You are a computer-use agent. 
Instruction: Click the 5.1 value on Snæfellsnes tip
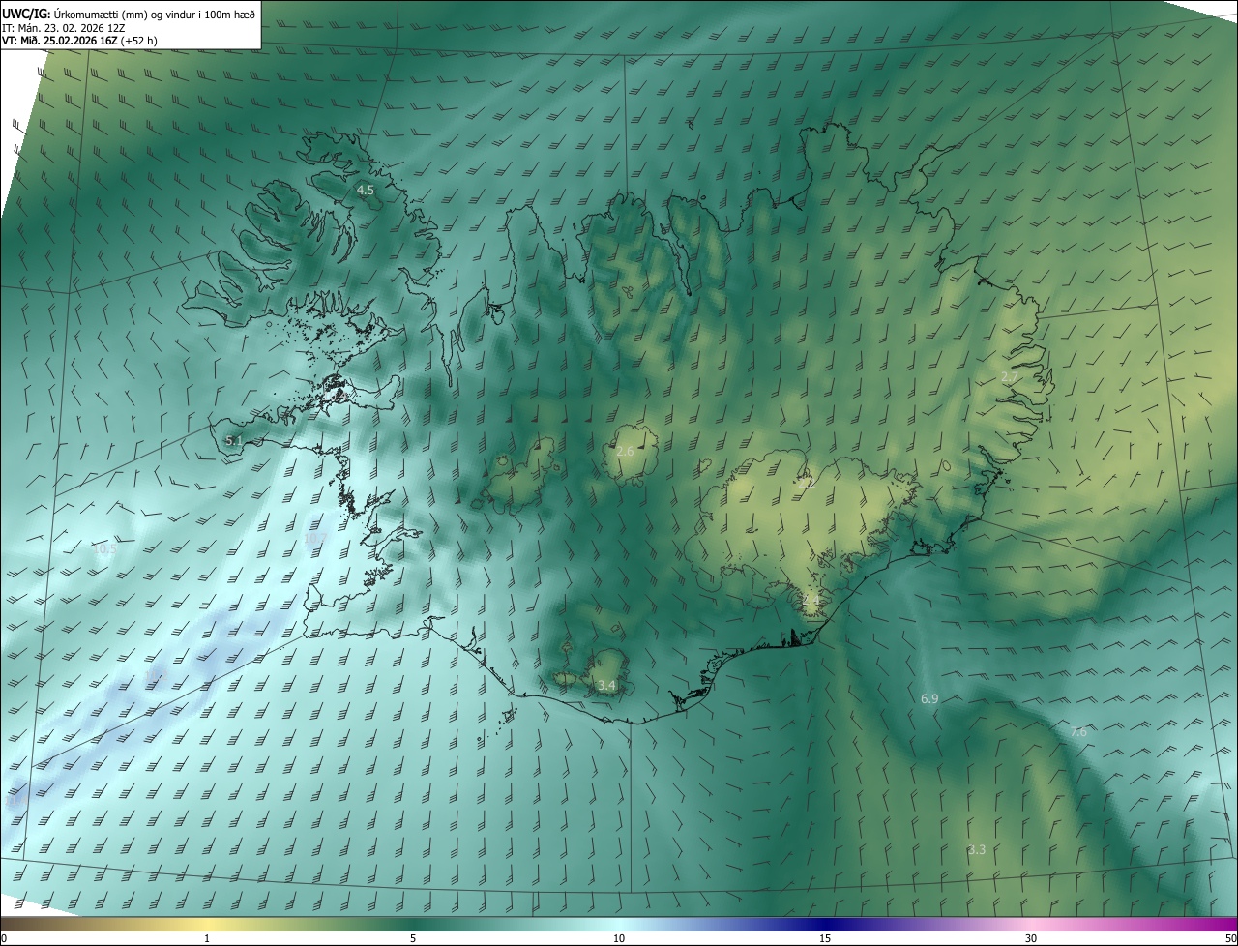pyautogui.click(x=233, y=440)
